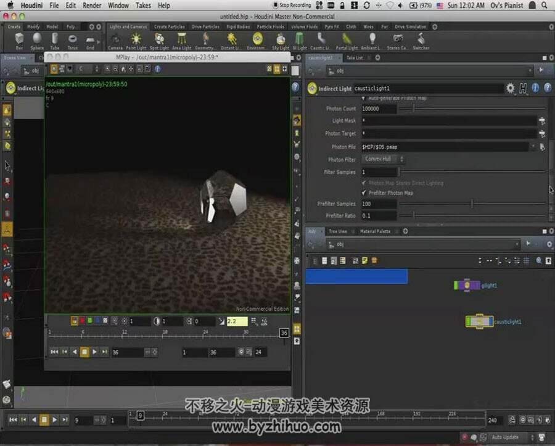Viewport: 555px width, 446px height.
Task: Add a Box from the Create shelf
Action: click(20, 41)
